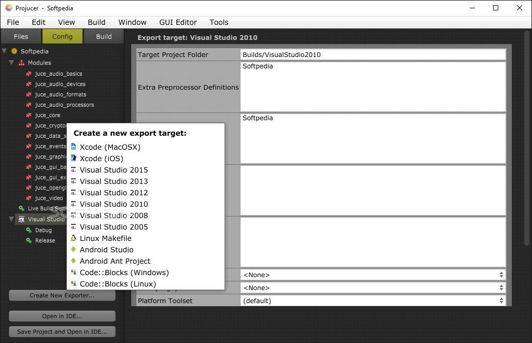Collapse the Softpedia project tree node
This screenshot has height=343, width=532.
(x=5, y=51)
